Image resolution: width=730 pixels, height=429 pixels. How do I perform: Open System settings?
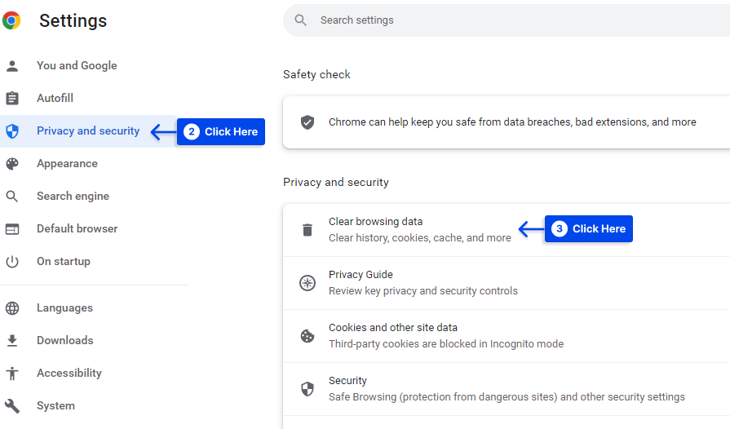[x=55, y=405]
